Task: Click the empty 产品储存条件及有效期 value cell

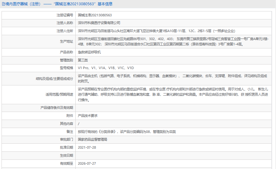Action: 174,108
